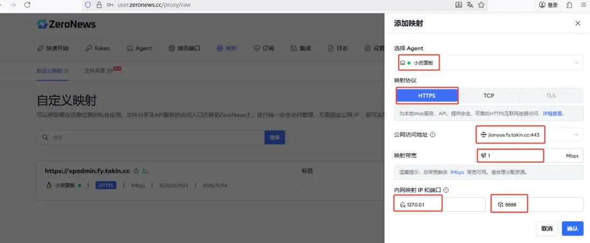Click the 确认 button
This screenshot has width=590, height=243.
[573, 228]
